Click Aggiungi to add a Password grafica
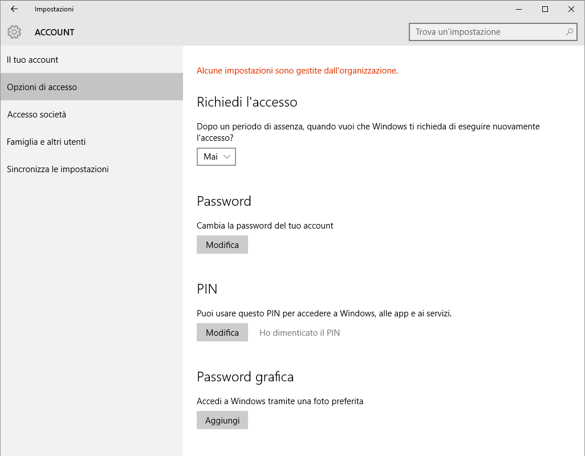 pyautogui.click(x=222, y=421)
